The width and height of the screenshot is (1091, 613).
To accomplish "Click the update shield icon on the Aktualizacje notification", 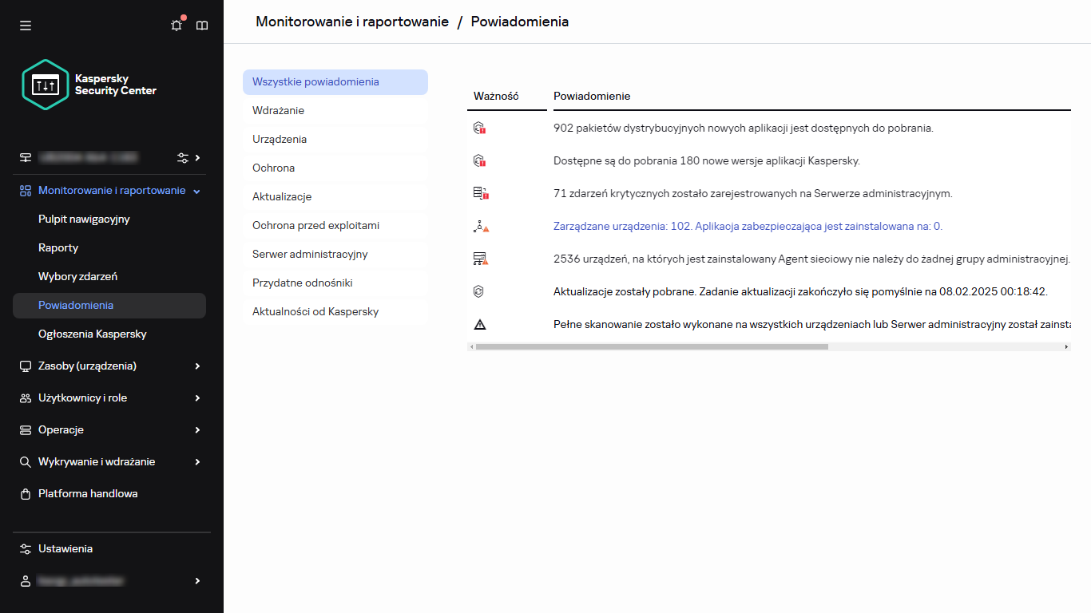I will click(479, 291).
